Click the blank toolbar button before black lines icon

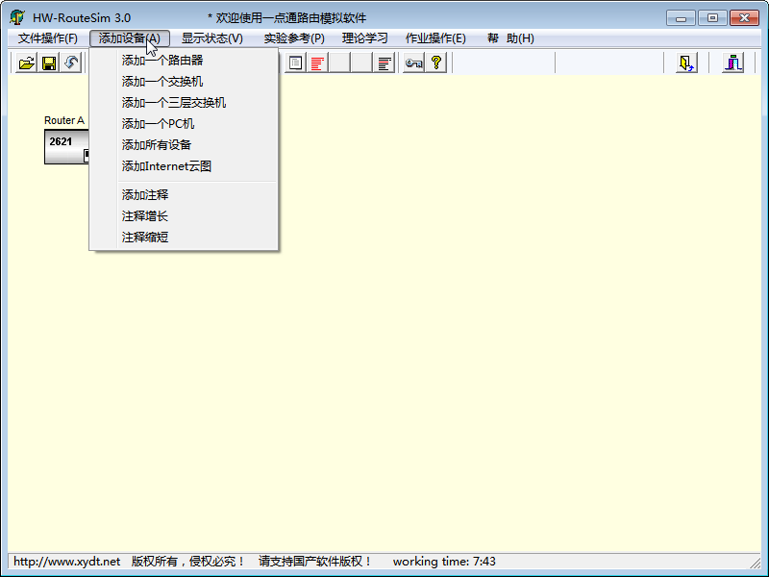pyautogui.click(x=362, y=63)
